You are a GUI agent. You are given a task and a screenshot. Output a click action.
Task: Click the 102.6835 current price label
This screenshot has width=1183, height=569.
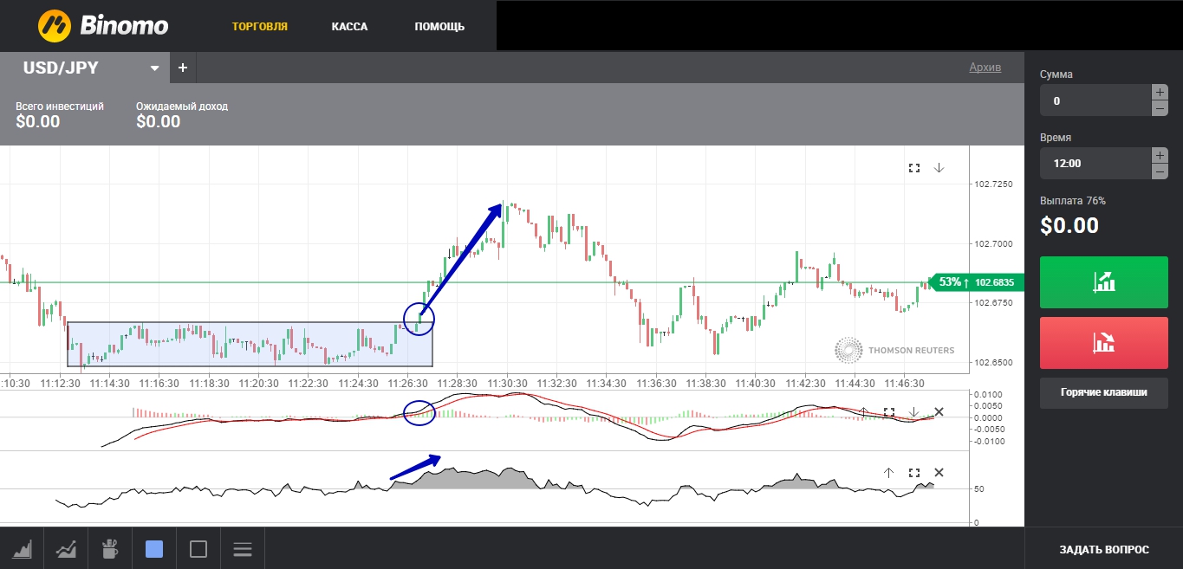994,282
